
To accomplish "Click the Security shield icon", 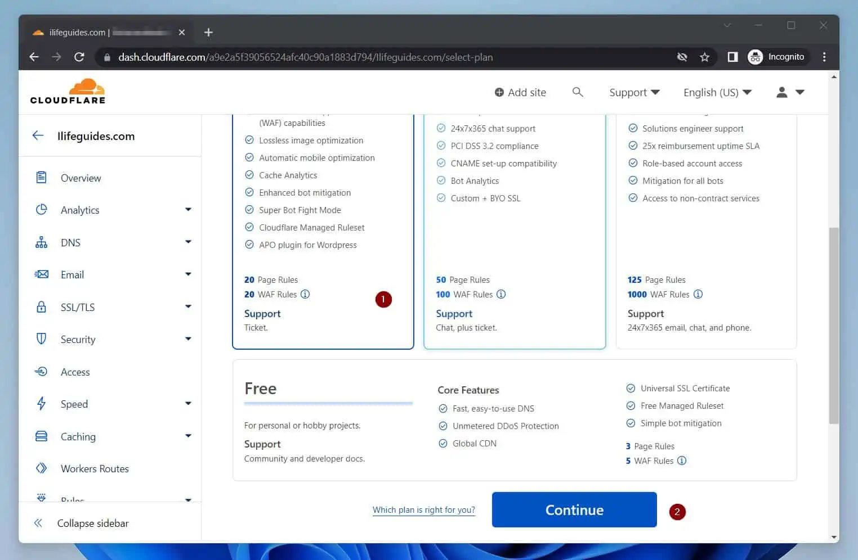I will 41,339.
